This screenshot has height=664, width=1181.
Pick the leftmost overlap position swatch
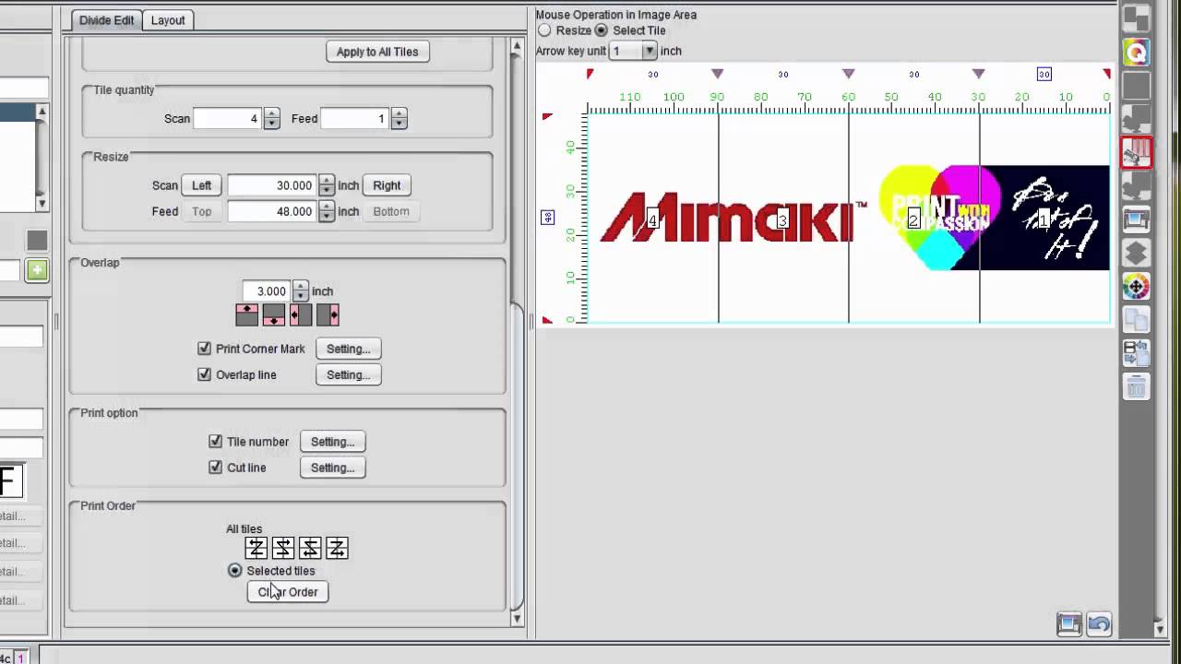tap(246, 314)
